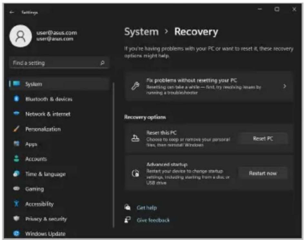Open Privacy & security settings
The height and width of the screenshot is (240, 304).
tap(59, 219)
